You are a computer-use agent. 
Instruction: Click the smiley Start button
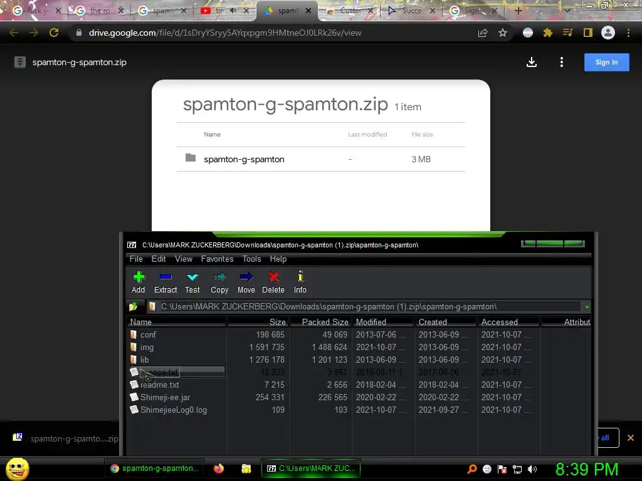(x=17, y=468)
